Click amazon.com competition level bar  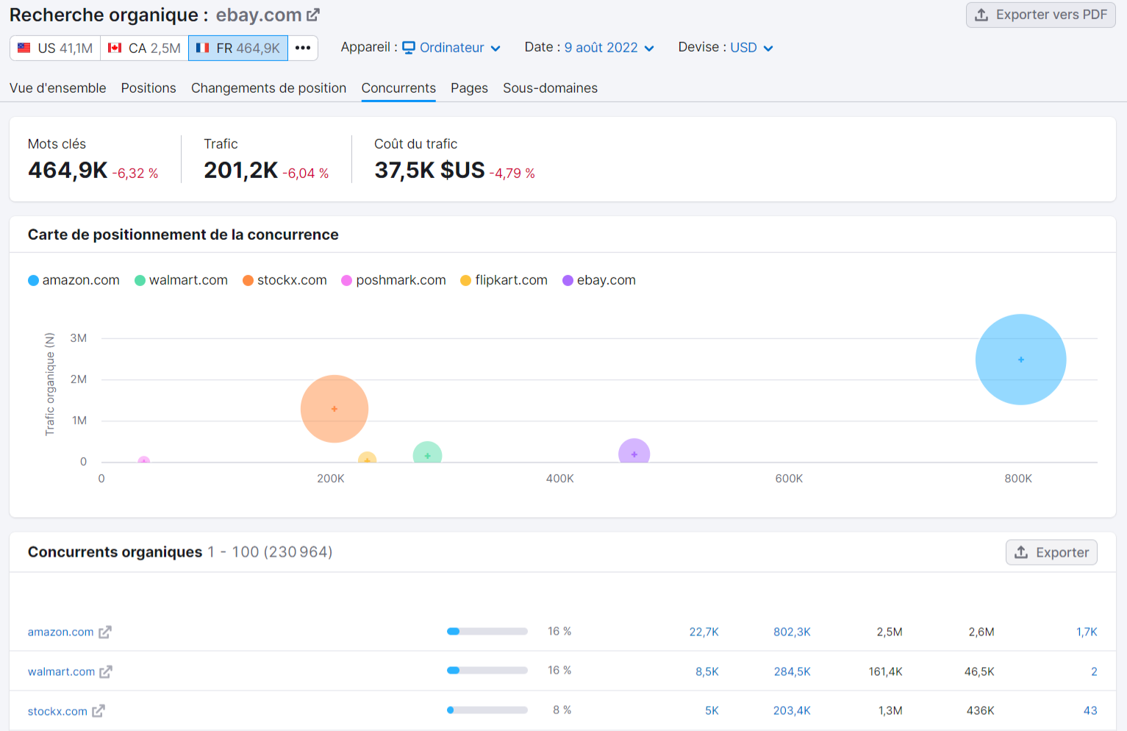pyautogui.click(x=487, y=632)
